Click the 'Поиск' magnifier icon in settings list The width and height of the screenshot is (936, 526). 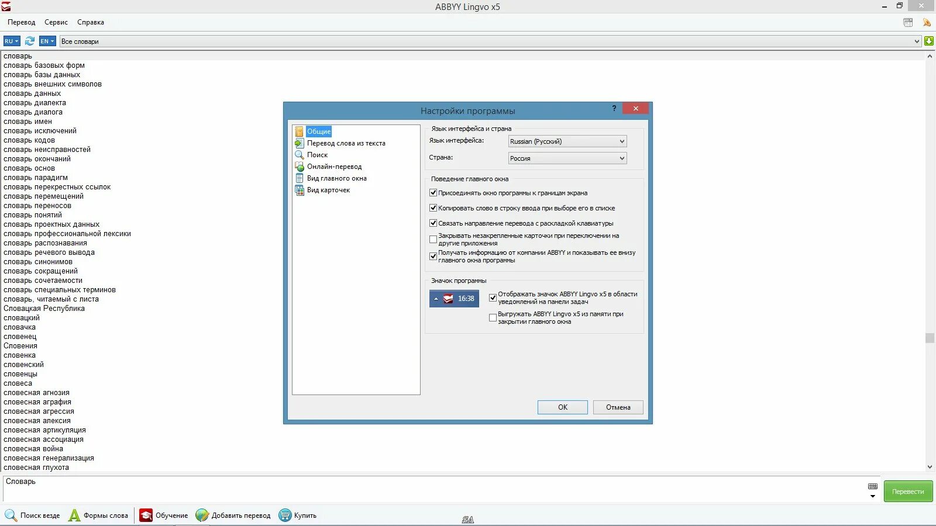(300, 155)
